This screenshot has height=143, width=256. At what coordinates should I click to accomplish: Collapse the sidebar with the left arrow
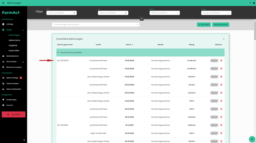pyautogui.click(x=24, y=140)
